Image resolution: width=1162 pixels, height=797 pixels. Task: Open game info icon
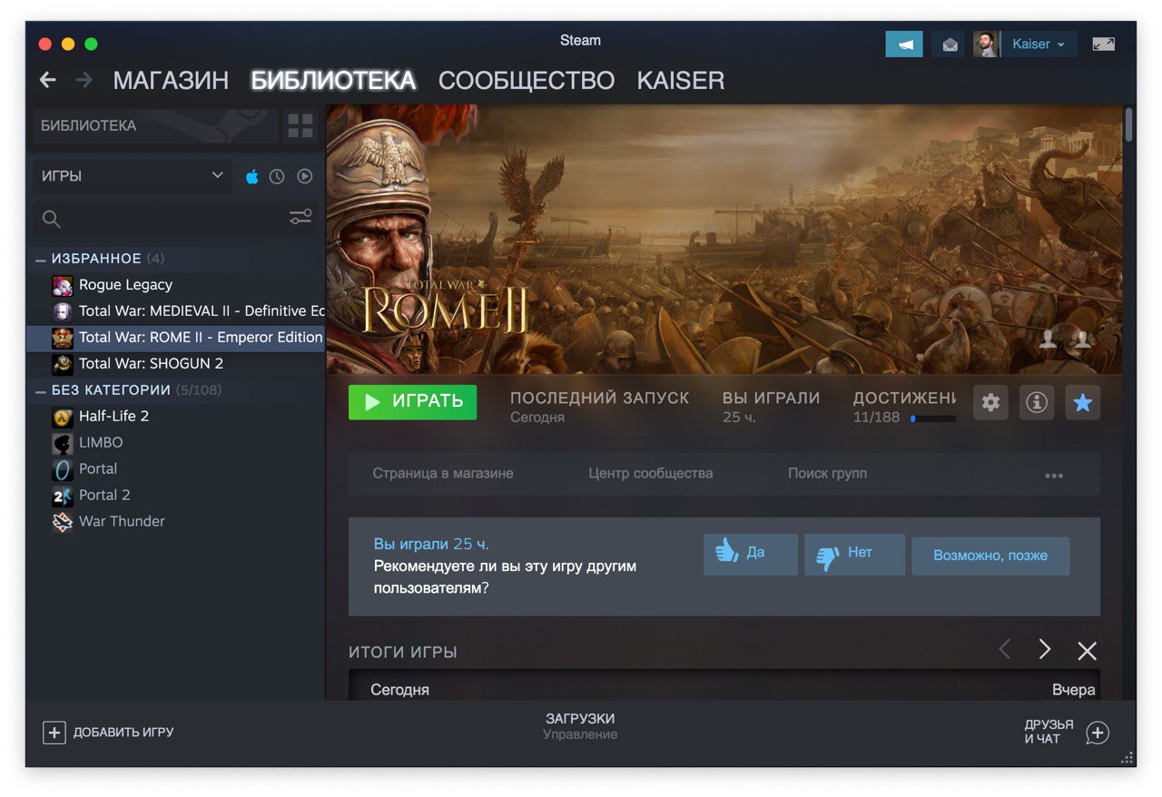click(1037, 402)
